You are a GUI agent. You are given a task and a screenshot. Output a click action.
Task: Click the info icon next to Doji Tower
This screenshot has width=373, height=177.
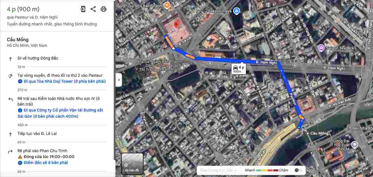[x=20, y=81]
